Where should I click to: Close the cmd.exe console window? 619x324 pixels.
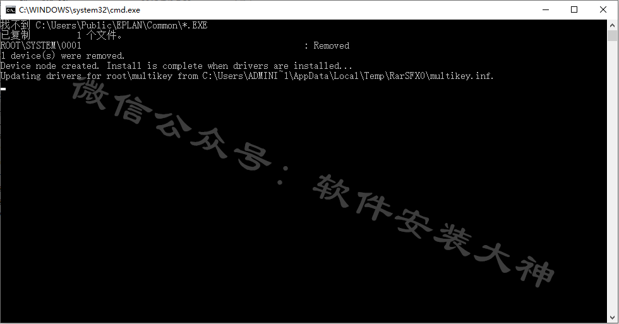click(x=603, y=10)
